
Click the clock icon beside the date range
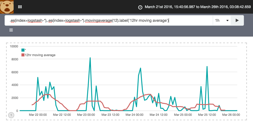pos(140,7)
